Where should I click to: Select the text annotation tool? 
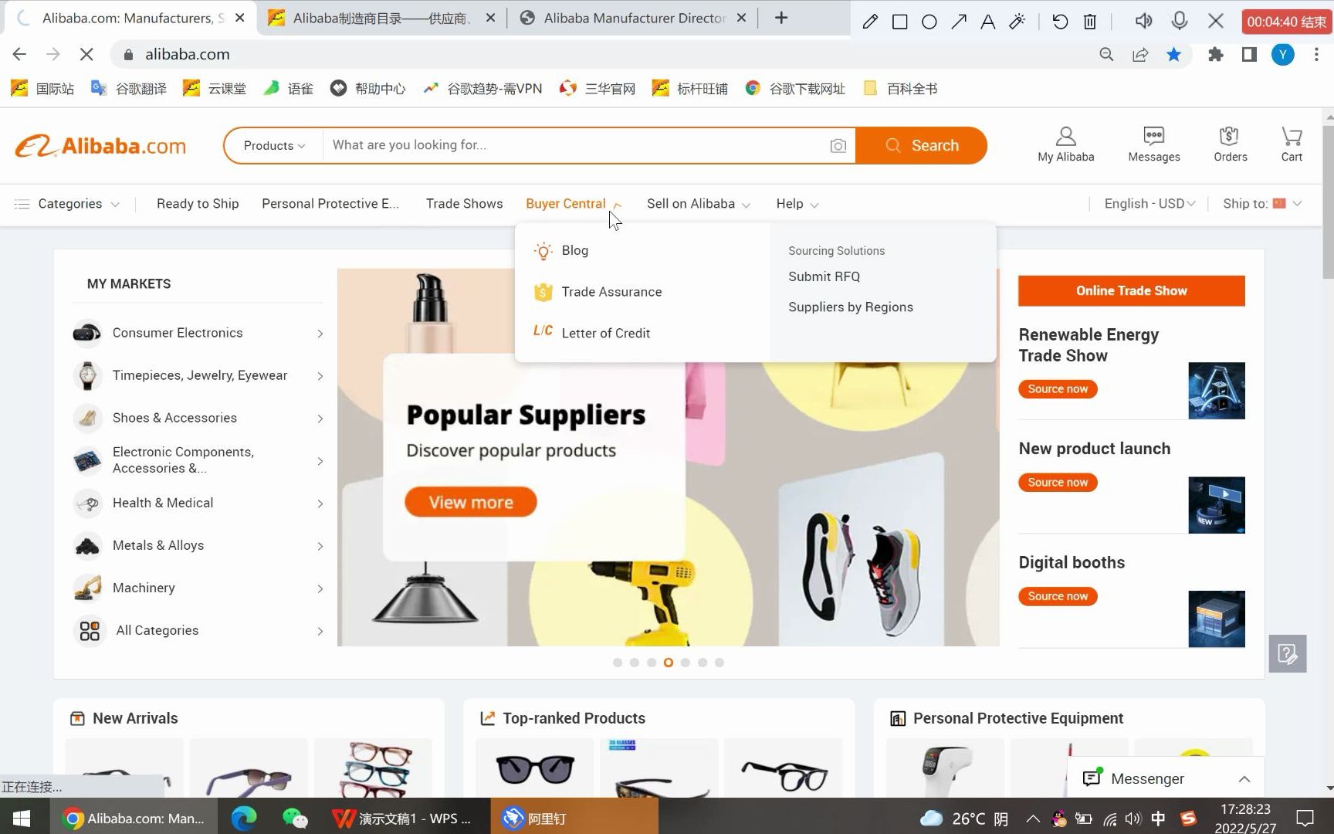point(987,22)
